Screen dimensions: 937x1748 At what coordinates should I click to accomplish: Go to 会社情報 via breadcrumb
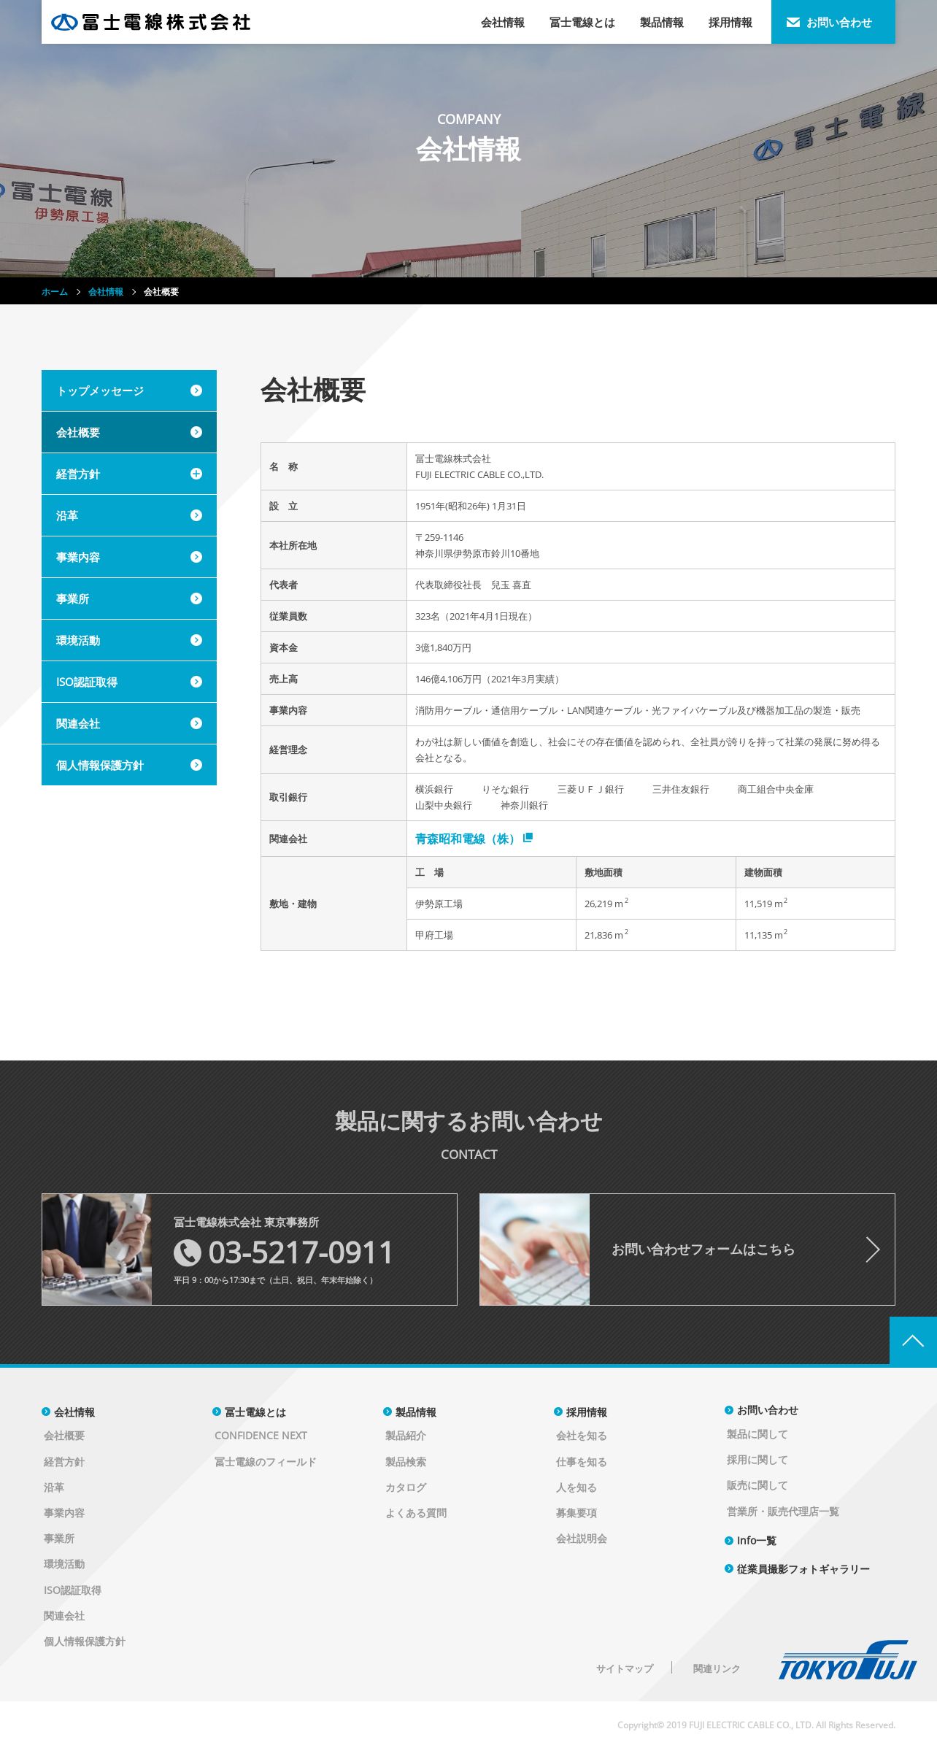click(x=106, y=292)
